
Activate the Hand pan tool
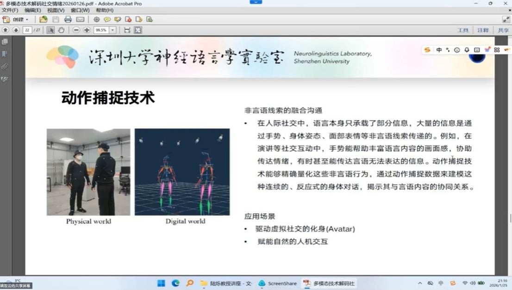(61, 30)
